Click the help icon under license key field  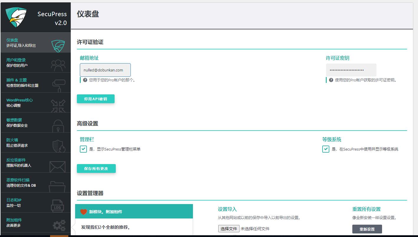point(331,80)
